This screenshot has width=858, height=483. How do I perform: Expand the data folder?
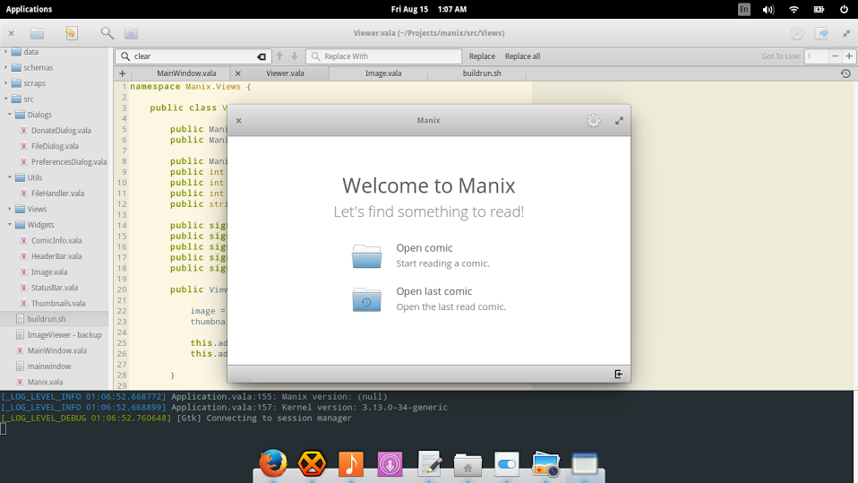coord(6,51)
